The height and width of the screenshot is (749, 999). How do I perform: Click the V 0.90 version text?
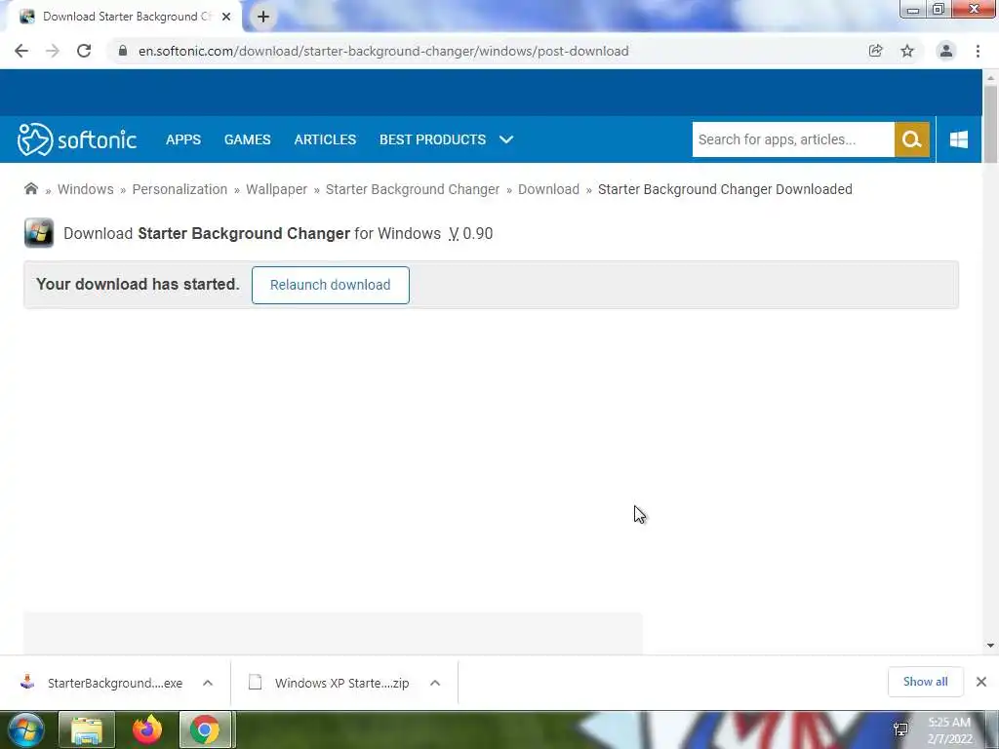tap(470, 234)
